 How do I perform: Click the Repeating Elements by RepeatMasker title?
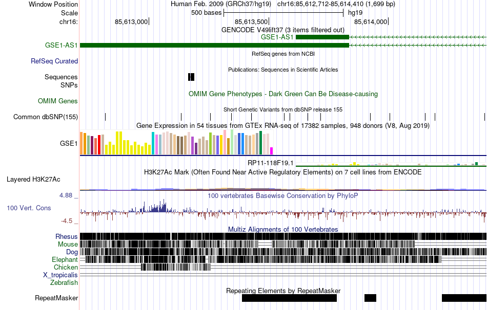pos(283,291)
